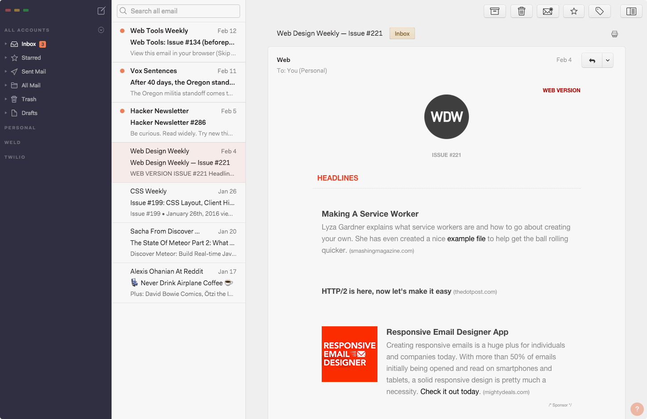Screen dimensions: 647x419
Task: Click the Responsive Email Designer image
Action: [349, 354]
